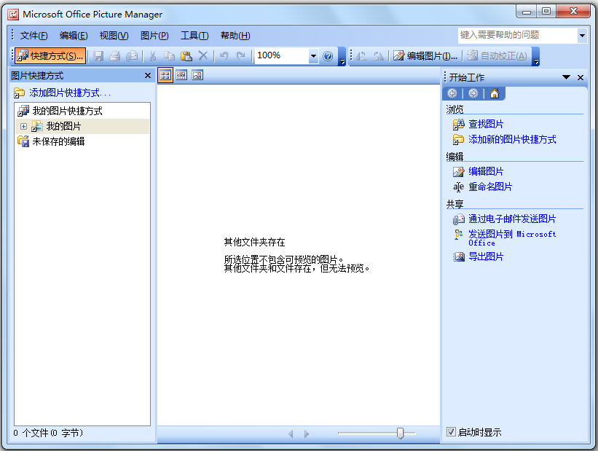Open the 100% zoom dropdown arrow
Image resolution: width=598 pixels, height=451 pixels.
(313, 56)
